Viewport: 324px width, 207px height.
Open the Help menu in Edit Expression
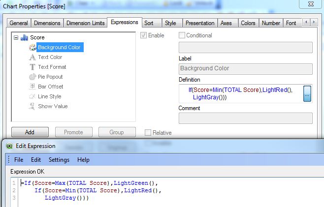click(x=83, y=160)
